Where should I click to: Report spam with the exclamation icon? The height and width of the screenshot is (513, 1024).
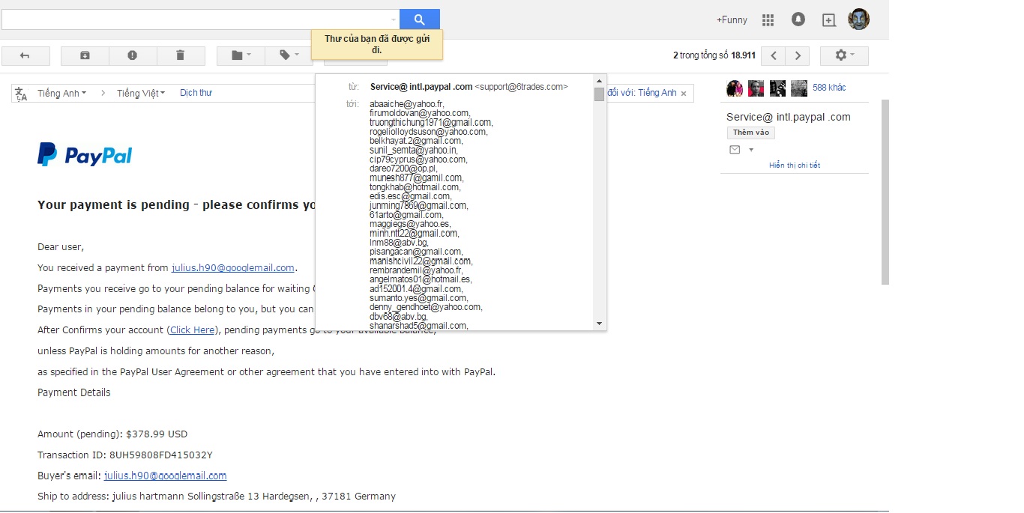pyautogui.click(x=133, y=55)
